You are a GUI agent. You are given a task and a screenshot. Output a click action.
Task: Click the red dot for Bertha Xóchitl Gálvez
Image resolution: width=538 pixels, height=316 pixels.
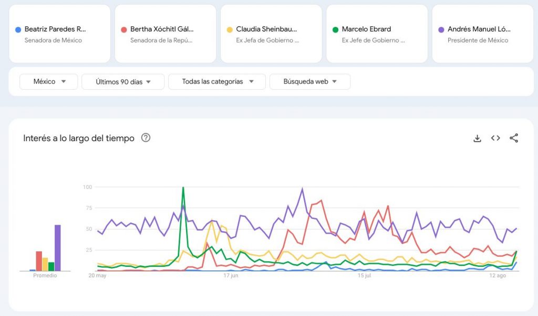[124, 30]
